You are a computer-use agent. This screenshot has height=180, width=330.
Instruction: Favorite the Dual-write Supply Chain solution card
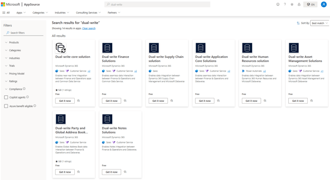point(172,101)
